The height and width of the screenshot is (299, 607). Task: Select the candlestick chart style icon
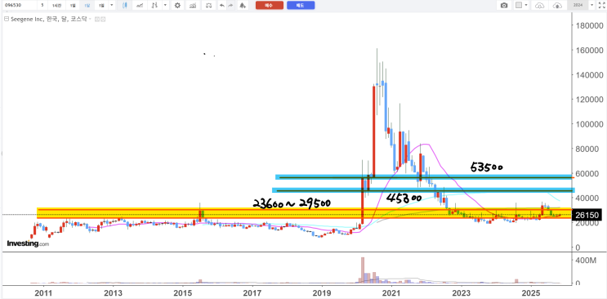[x=125, y=6]
